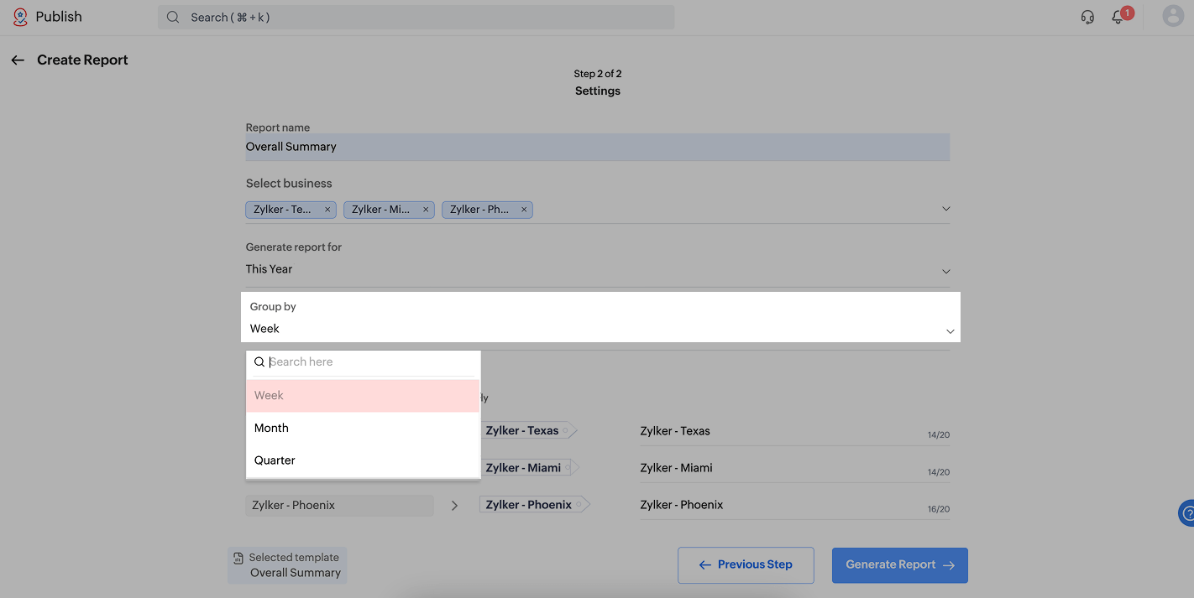Remove the Zylker - Ph... business chip
Image resolution: width=1194 pixels, height=598 pixels.
[x=524, y=210]
